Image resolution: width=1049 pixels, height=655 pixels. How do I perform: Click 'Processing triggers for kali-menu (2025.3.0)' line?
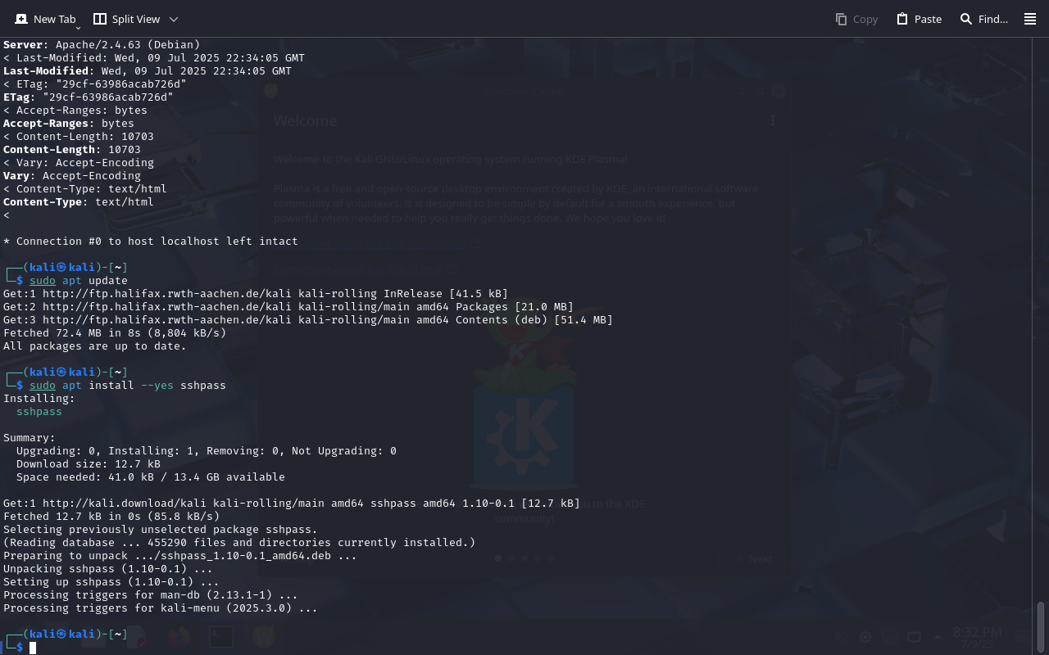161,608
